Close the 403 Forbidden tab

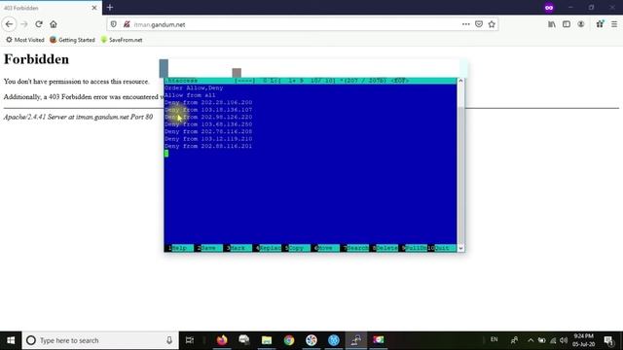coord(94,8)
